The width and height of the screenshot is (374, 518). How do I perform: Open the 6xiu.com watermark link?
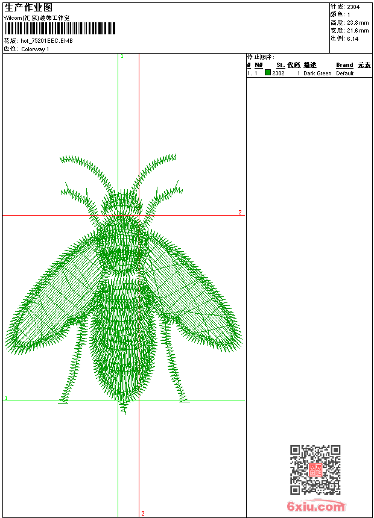coord(316,507)
